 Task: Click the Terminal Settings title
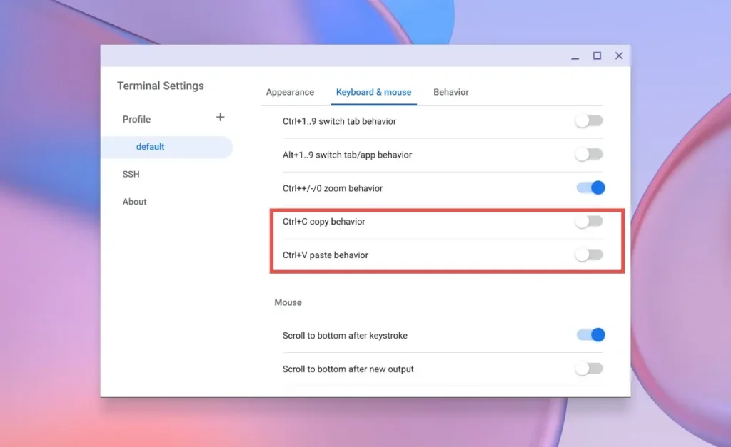(x=161, y=86)
